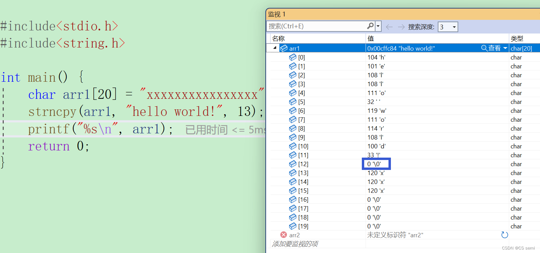Click the cube icon for element [14]
The width and height of the screenshot is (540, 253).
click(293, 182)
